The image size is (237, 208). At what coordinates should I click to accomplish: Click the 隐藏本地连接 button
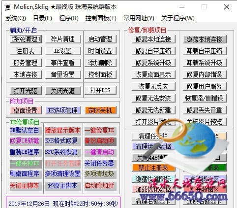tap(205, 39)
